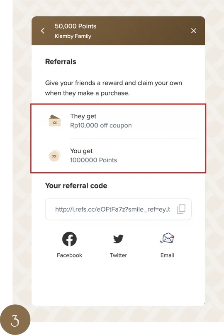The image size is (224, 335).
Task: Close the Klamby Family rewards panel
Action: [x=193, y=31]
